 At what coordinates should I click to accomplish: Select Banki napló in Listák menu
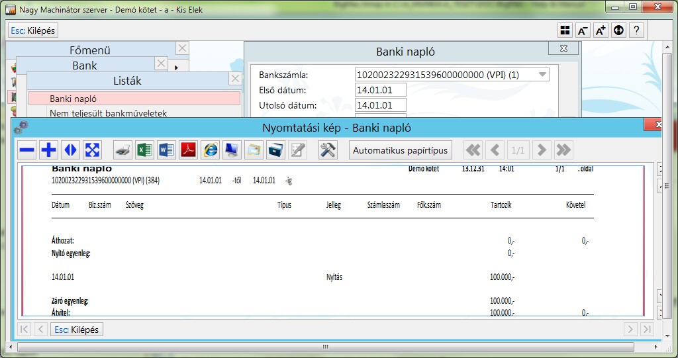pos(134,99)
